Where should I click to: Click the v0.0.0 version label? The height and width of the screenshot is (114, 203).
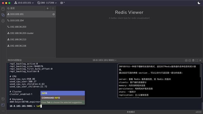(x=198, y=112)
